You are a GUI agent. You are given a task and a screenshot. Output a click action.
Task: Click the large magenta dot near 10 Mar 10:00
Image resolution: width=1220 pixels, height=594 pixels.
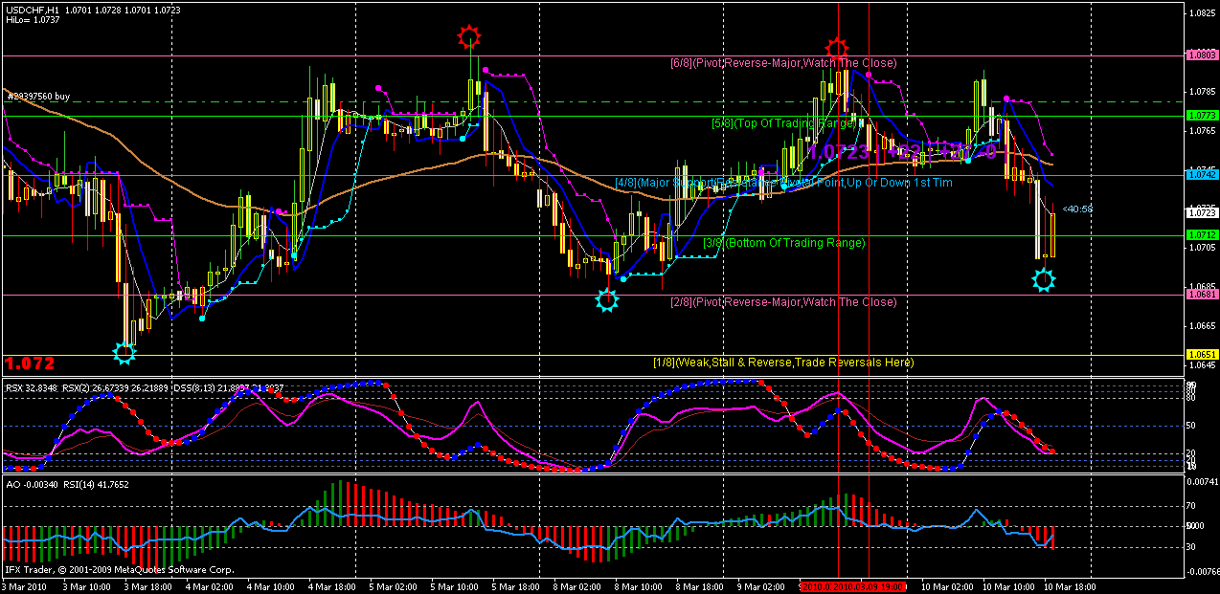1006,98
